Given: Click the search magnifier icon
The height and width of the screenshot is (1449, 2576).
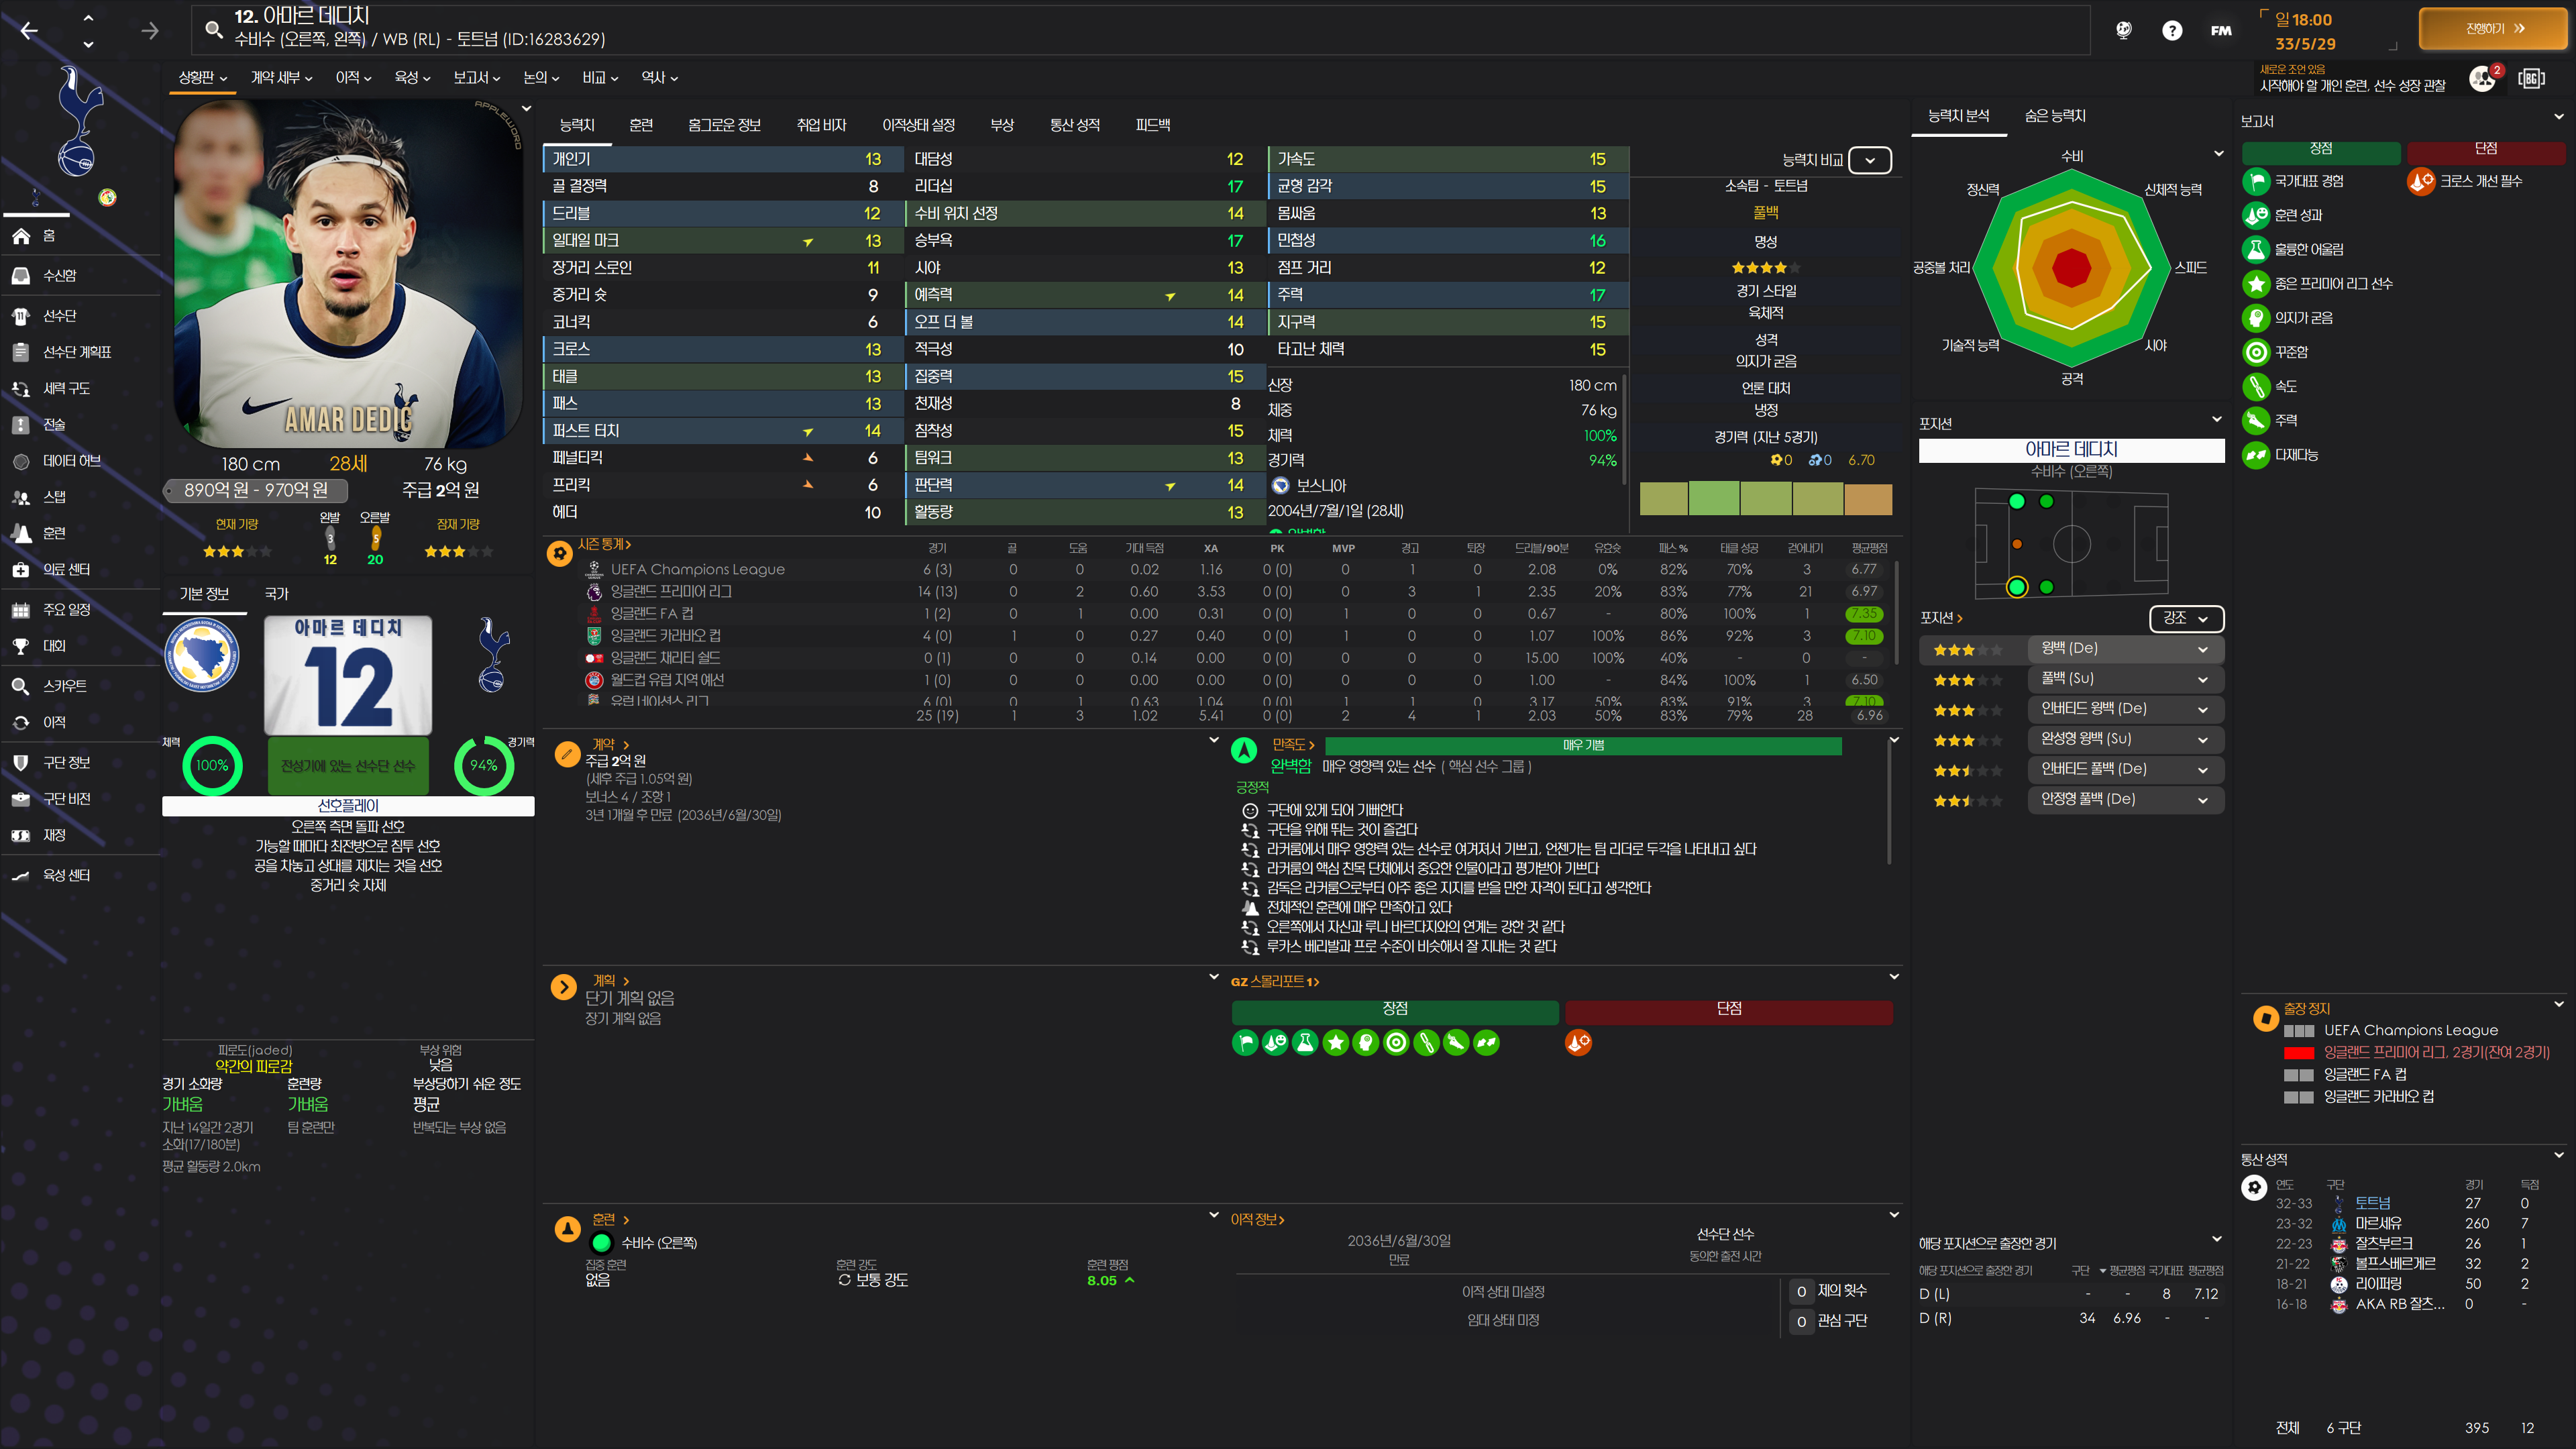Looking at the screenshot, I should pyautogui.click(x=213, y=29).
